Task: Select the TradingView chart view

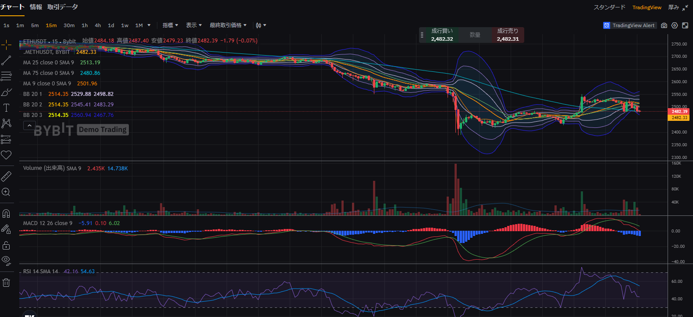Action: pos(647,7)
